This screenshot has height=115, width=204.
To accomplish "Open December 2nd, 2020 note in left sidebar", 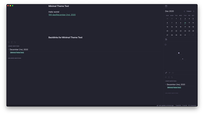I will [19, 50].
